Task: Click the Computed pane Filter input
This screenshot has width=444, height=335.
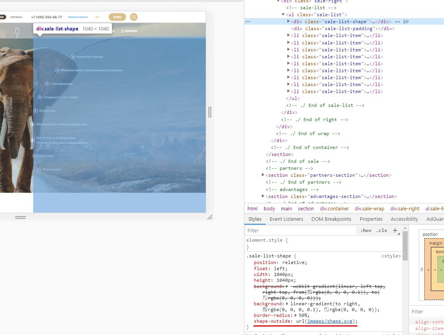Action: pos(427,311)
